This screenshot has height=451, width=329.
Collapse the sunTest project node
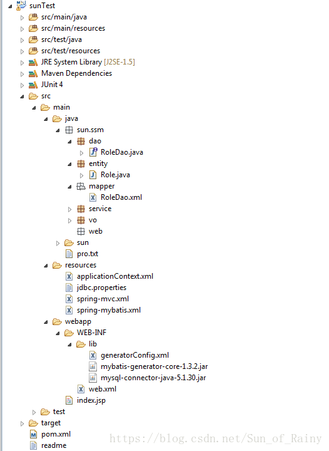click(x=11, y=6)
